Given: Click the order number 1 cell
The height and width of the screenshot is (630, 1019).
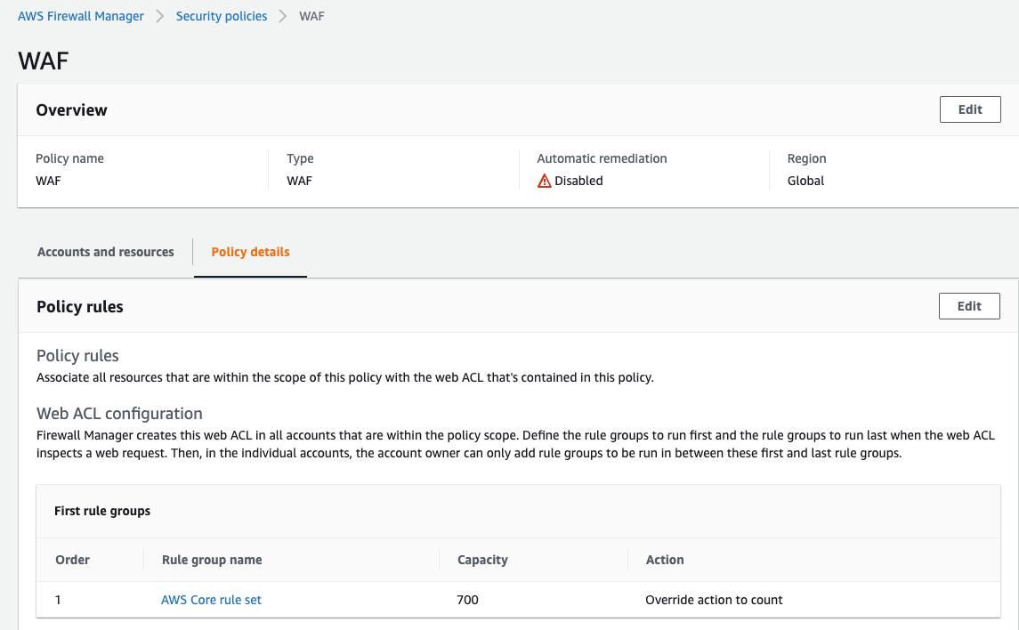Looking at the screenshot, I should click(58, 600).
